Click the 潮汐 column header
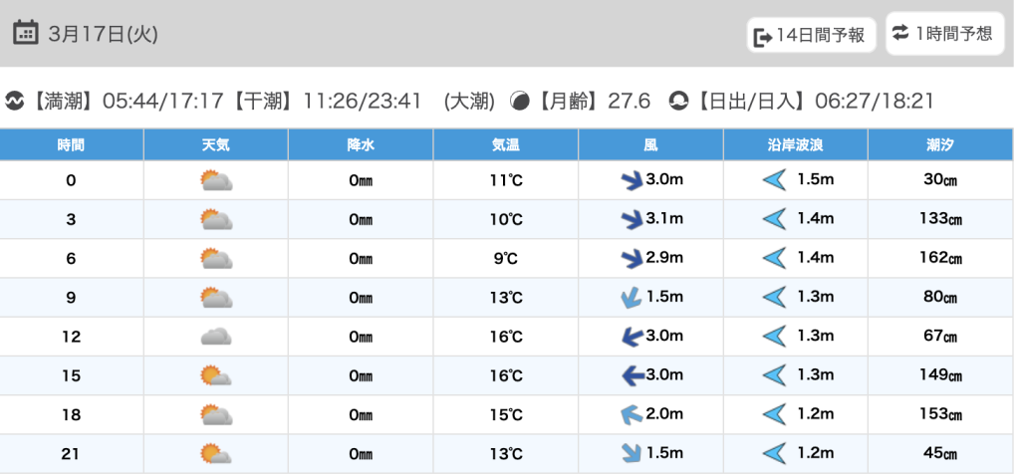Viewport: 1020px width, 476px height. coord(940,144)
